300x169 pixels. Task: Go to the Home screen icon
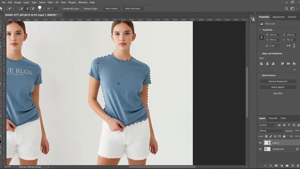pos(1,8)
